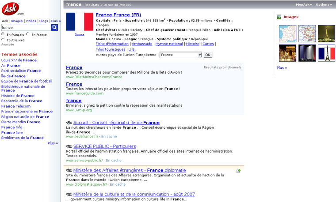
Task: Open the Eiffel Tower over flag thumbnail
Action: pos(326,53)
